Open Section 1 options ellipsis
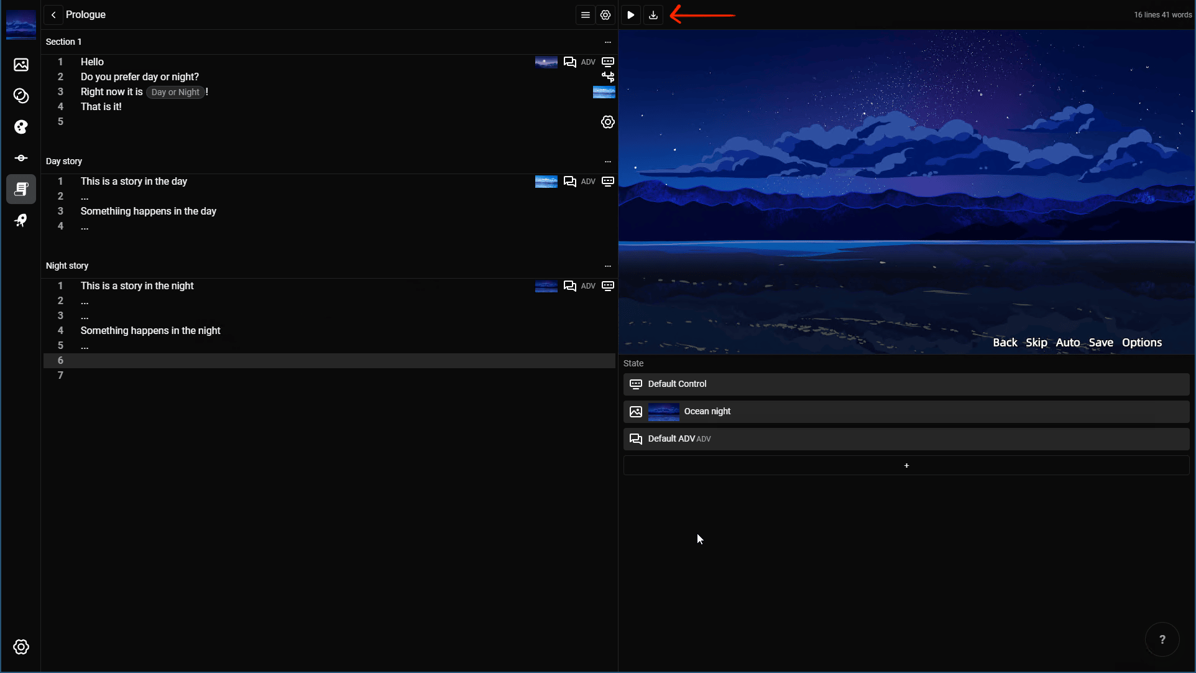This screenshot has width=1196, height=673. [608, 42]
